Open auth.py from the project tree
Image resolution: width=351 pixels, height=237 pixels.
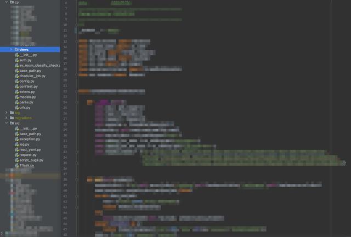pos(25,60)
